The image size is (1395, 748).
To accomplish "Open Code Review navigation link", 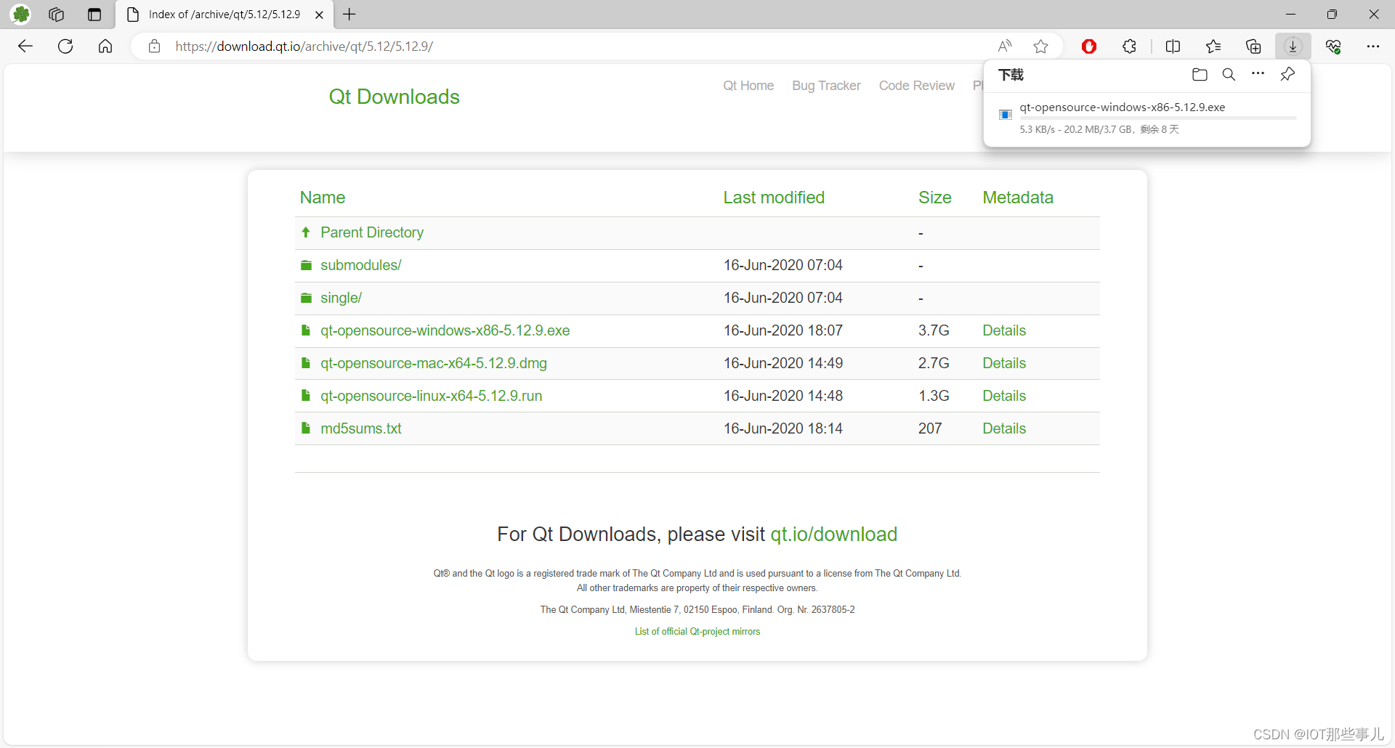I will [917, 86].
